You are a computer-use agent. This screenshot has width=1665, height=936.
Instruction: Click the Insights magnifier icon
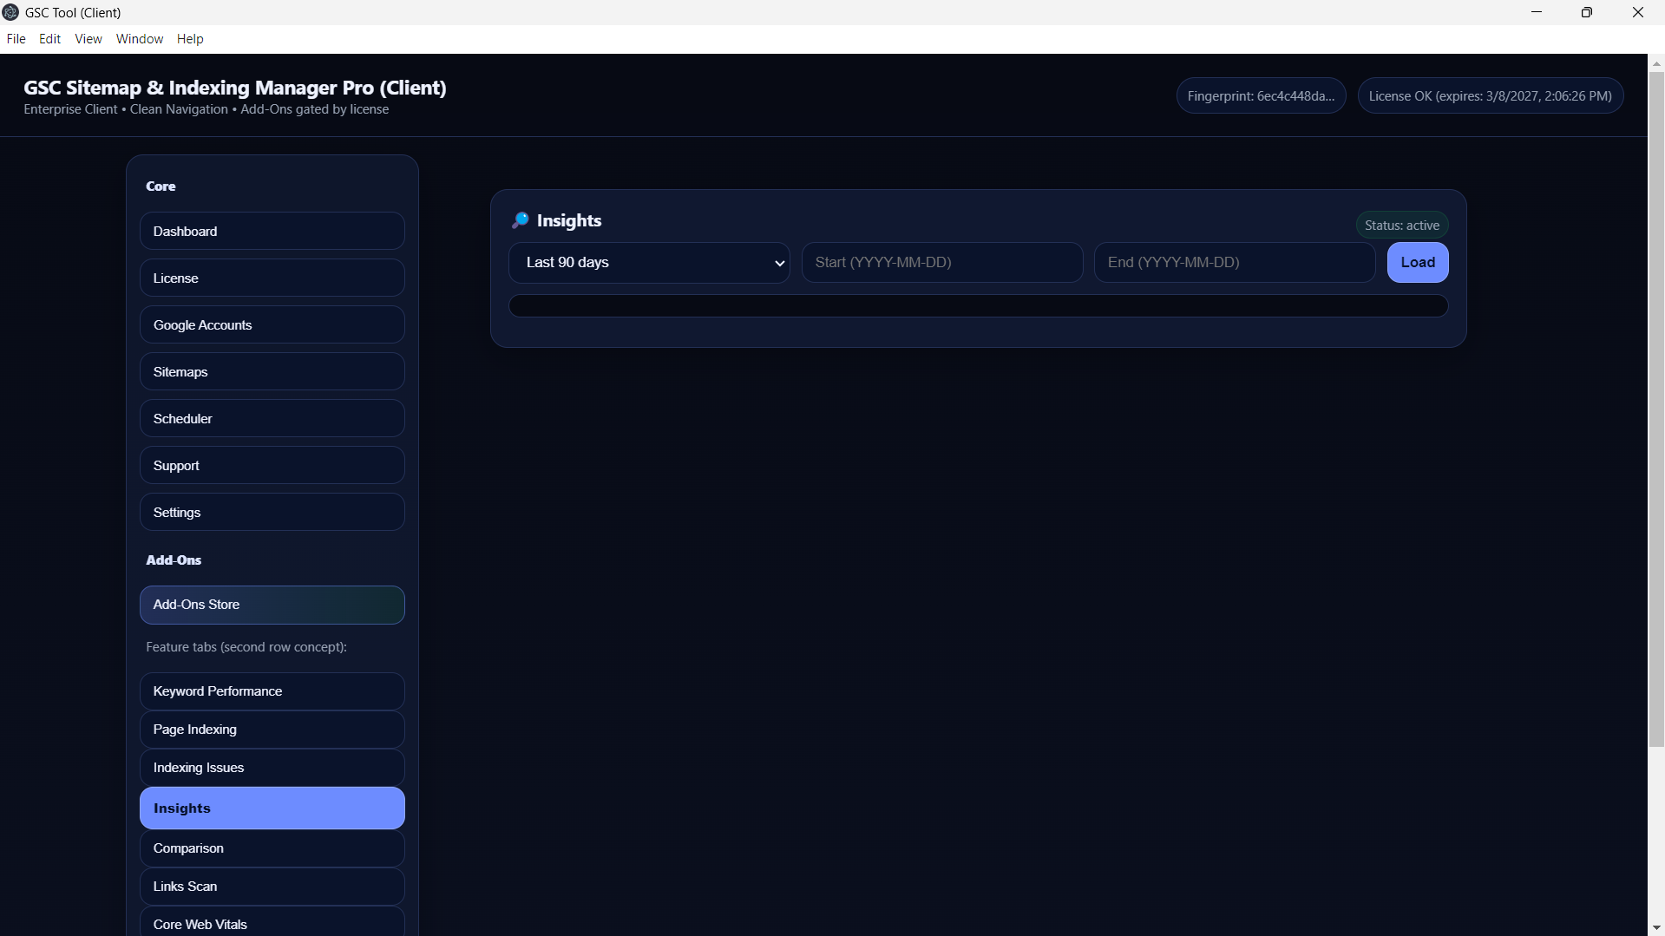520,220
